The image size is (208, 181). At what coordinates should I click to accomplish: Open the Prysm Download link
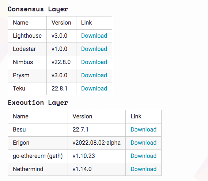click(94, 75)
